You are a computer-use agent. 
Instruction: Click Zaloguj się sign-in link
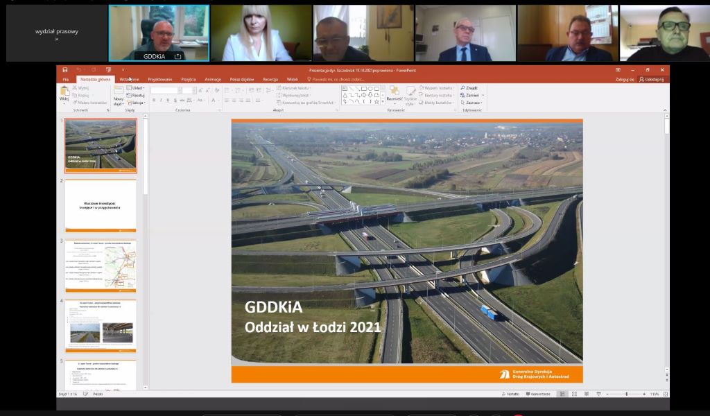tap(625, 79)
